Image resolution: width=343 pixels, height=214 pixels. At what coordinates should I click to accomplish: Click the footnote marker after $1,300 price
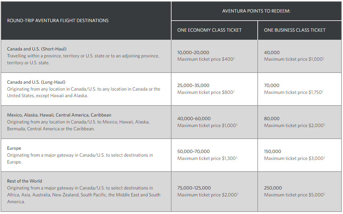[x=237, y=158]
